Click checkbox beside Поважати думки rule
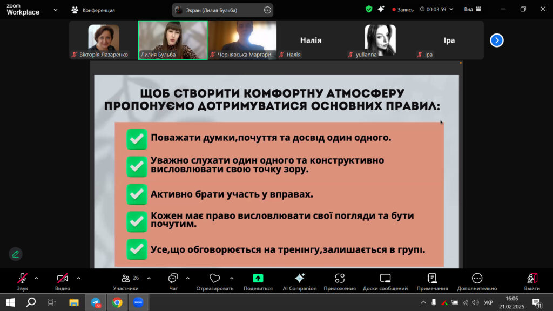This screenshot has height=311, width=553. (137, 139)
